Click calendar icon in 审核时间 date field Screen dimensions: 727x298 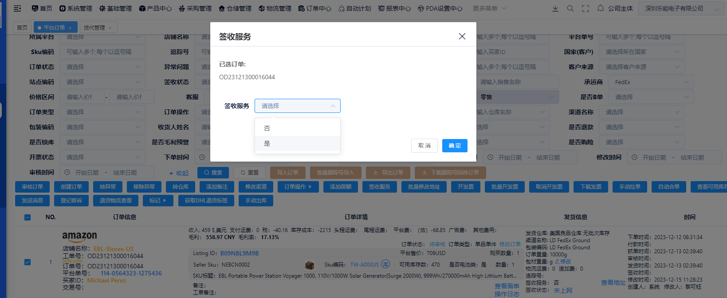point(67,172)
